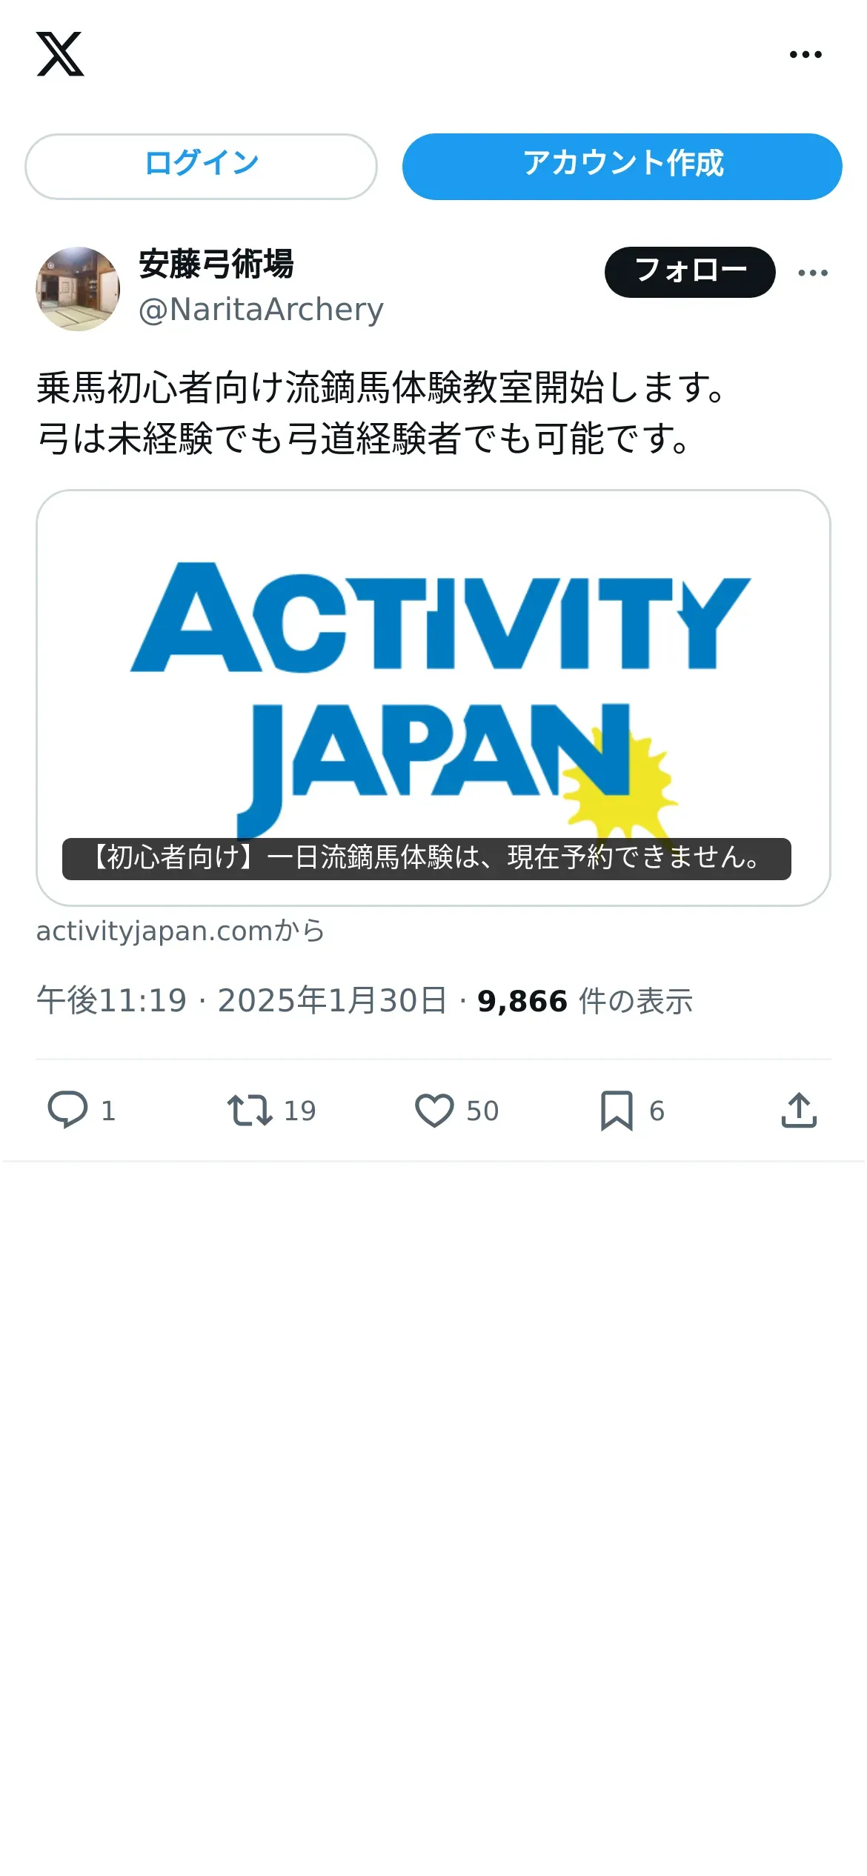Open the 安藤弓術場 display name

click(216, 264)
